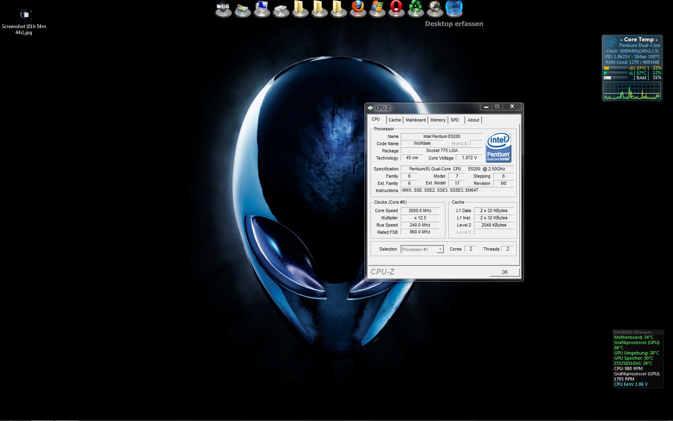Click the Windows flag dock icon
The image size is (673, 421).
click(x=377, y=8)
